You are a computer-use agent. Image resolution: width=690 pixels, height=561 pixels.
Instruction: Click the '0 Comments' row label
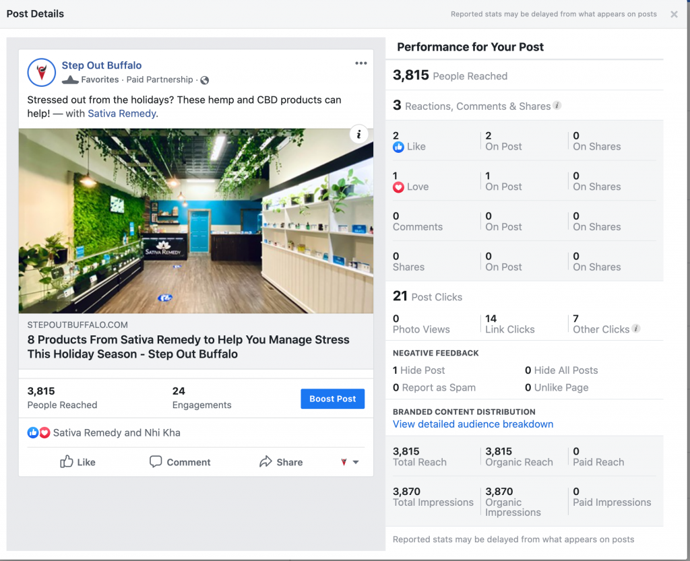(x=418, y=222)
